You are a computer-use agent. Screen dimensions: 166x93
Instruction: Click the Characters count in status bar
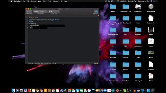38,63
